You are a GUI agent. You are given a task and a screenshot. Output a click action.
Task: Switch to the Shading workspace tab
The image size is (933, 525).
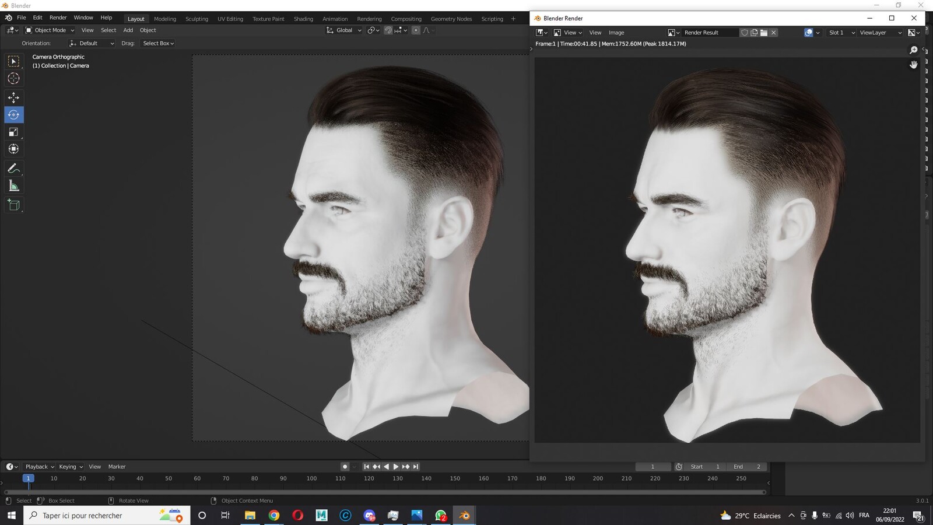coord(303,19)
